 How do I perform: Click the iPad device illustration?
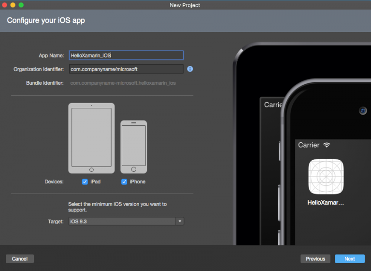pyautogui.click(x=91, y=138)
